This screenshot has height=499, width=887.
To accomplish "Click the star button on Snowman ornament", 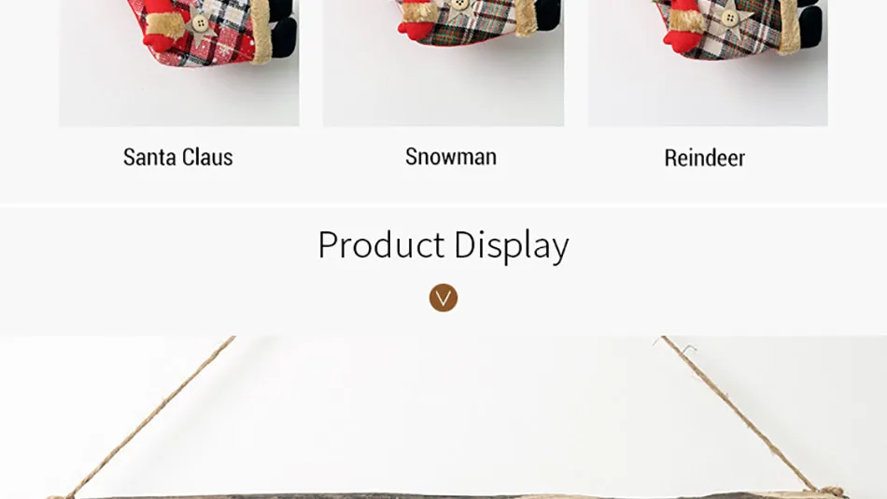I will coord(461,7).
